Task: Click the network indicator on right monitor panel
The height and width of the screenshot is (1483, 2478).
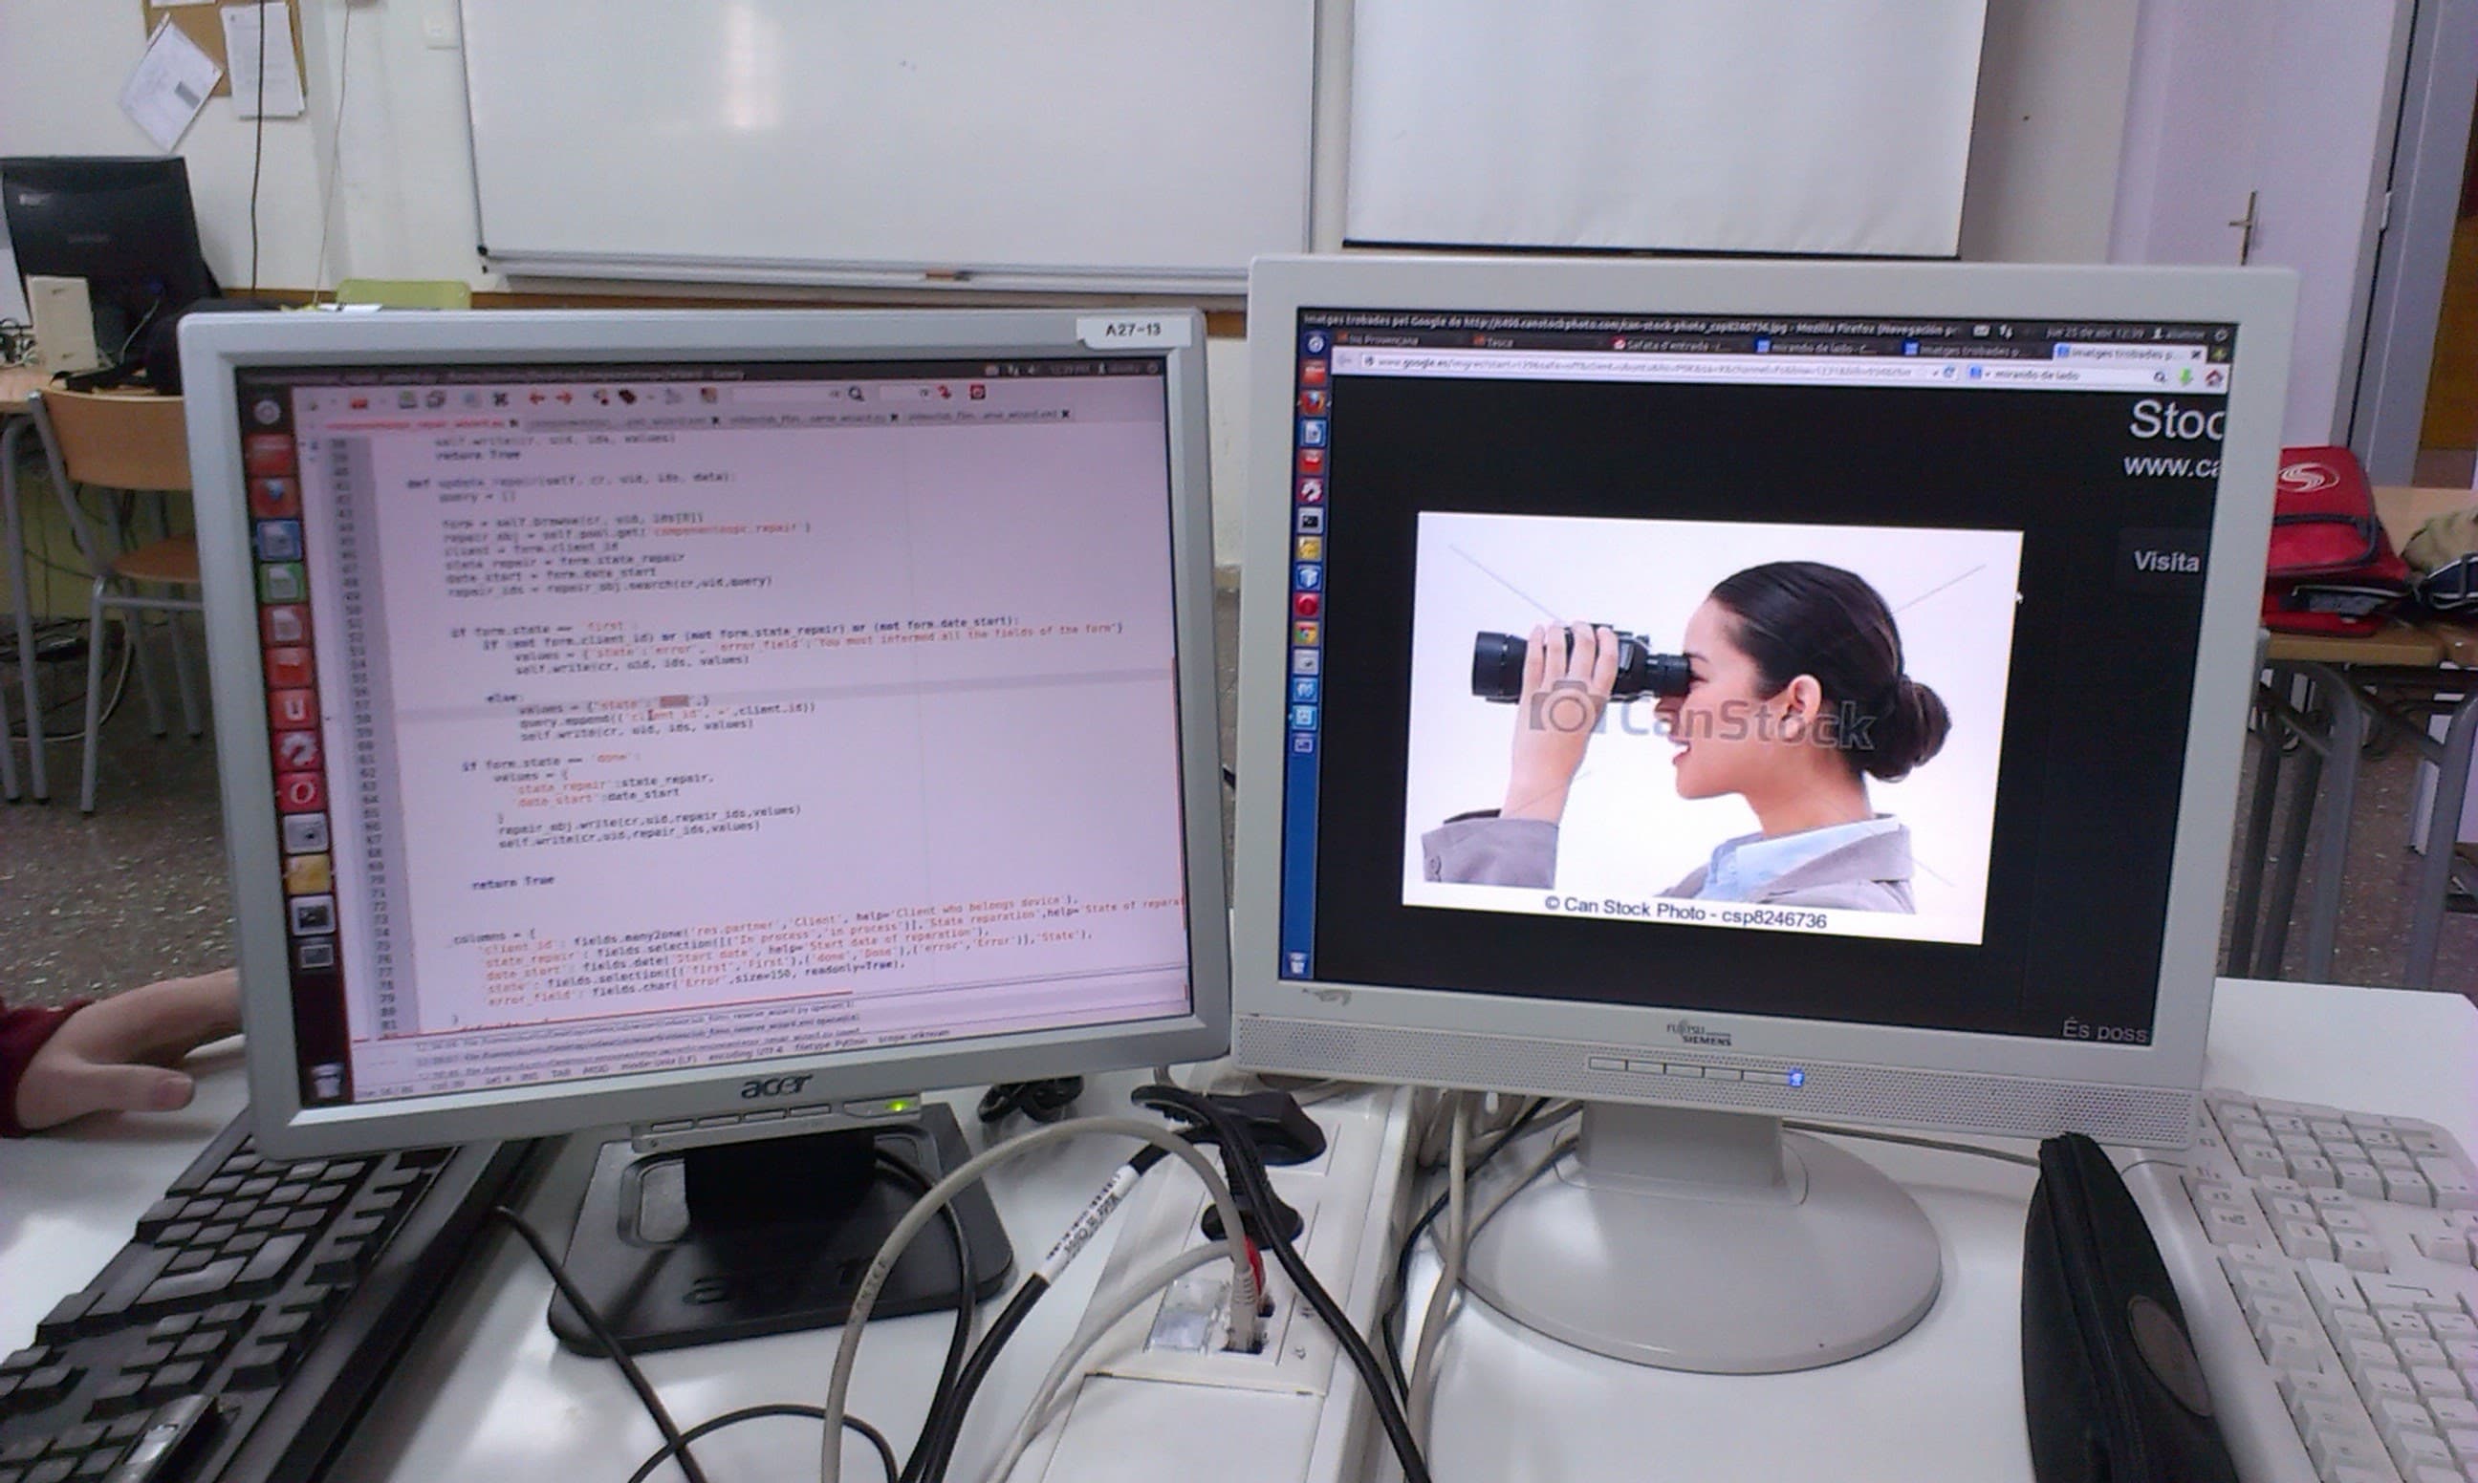Action: pyautogui.click(x=2005, y=333)
